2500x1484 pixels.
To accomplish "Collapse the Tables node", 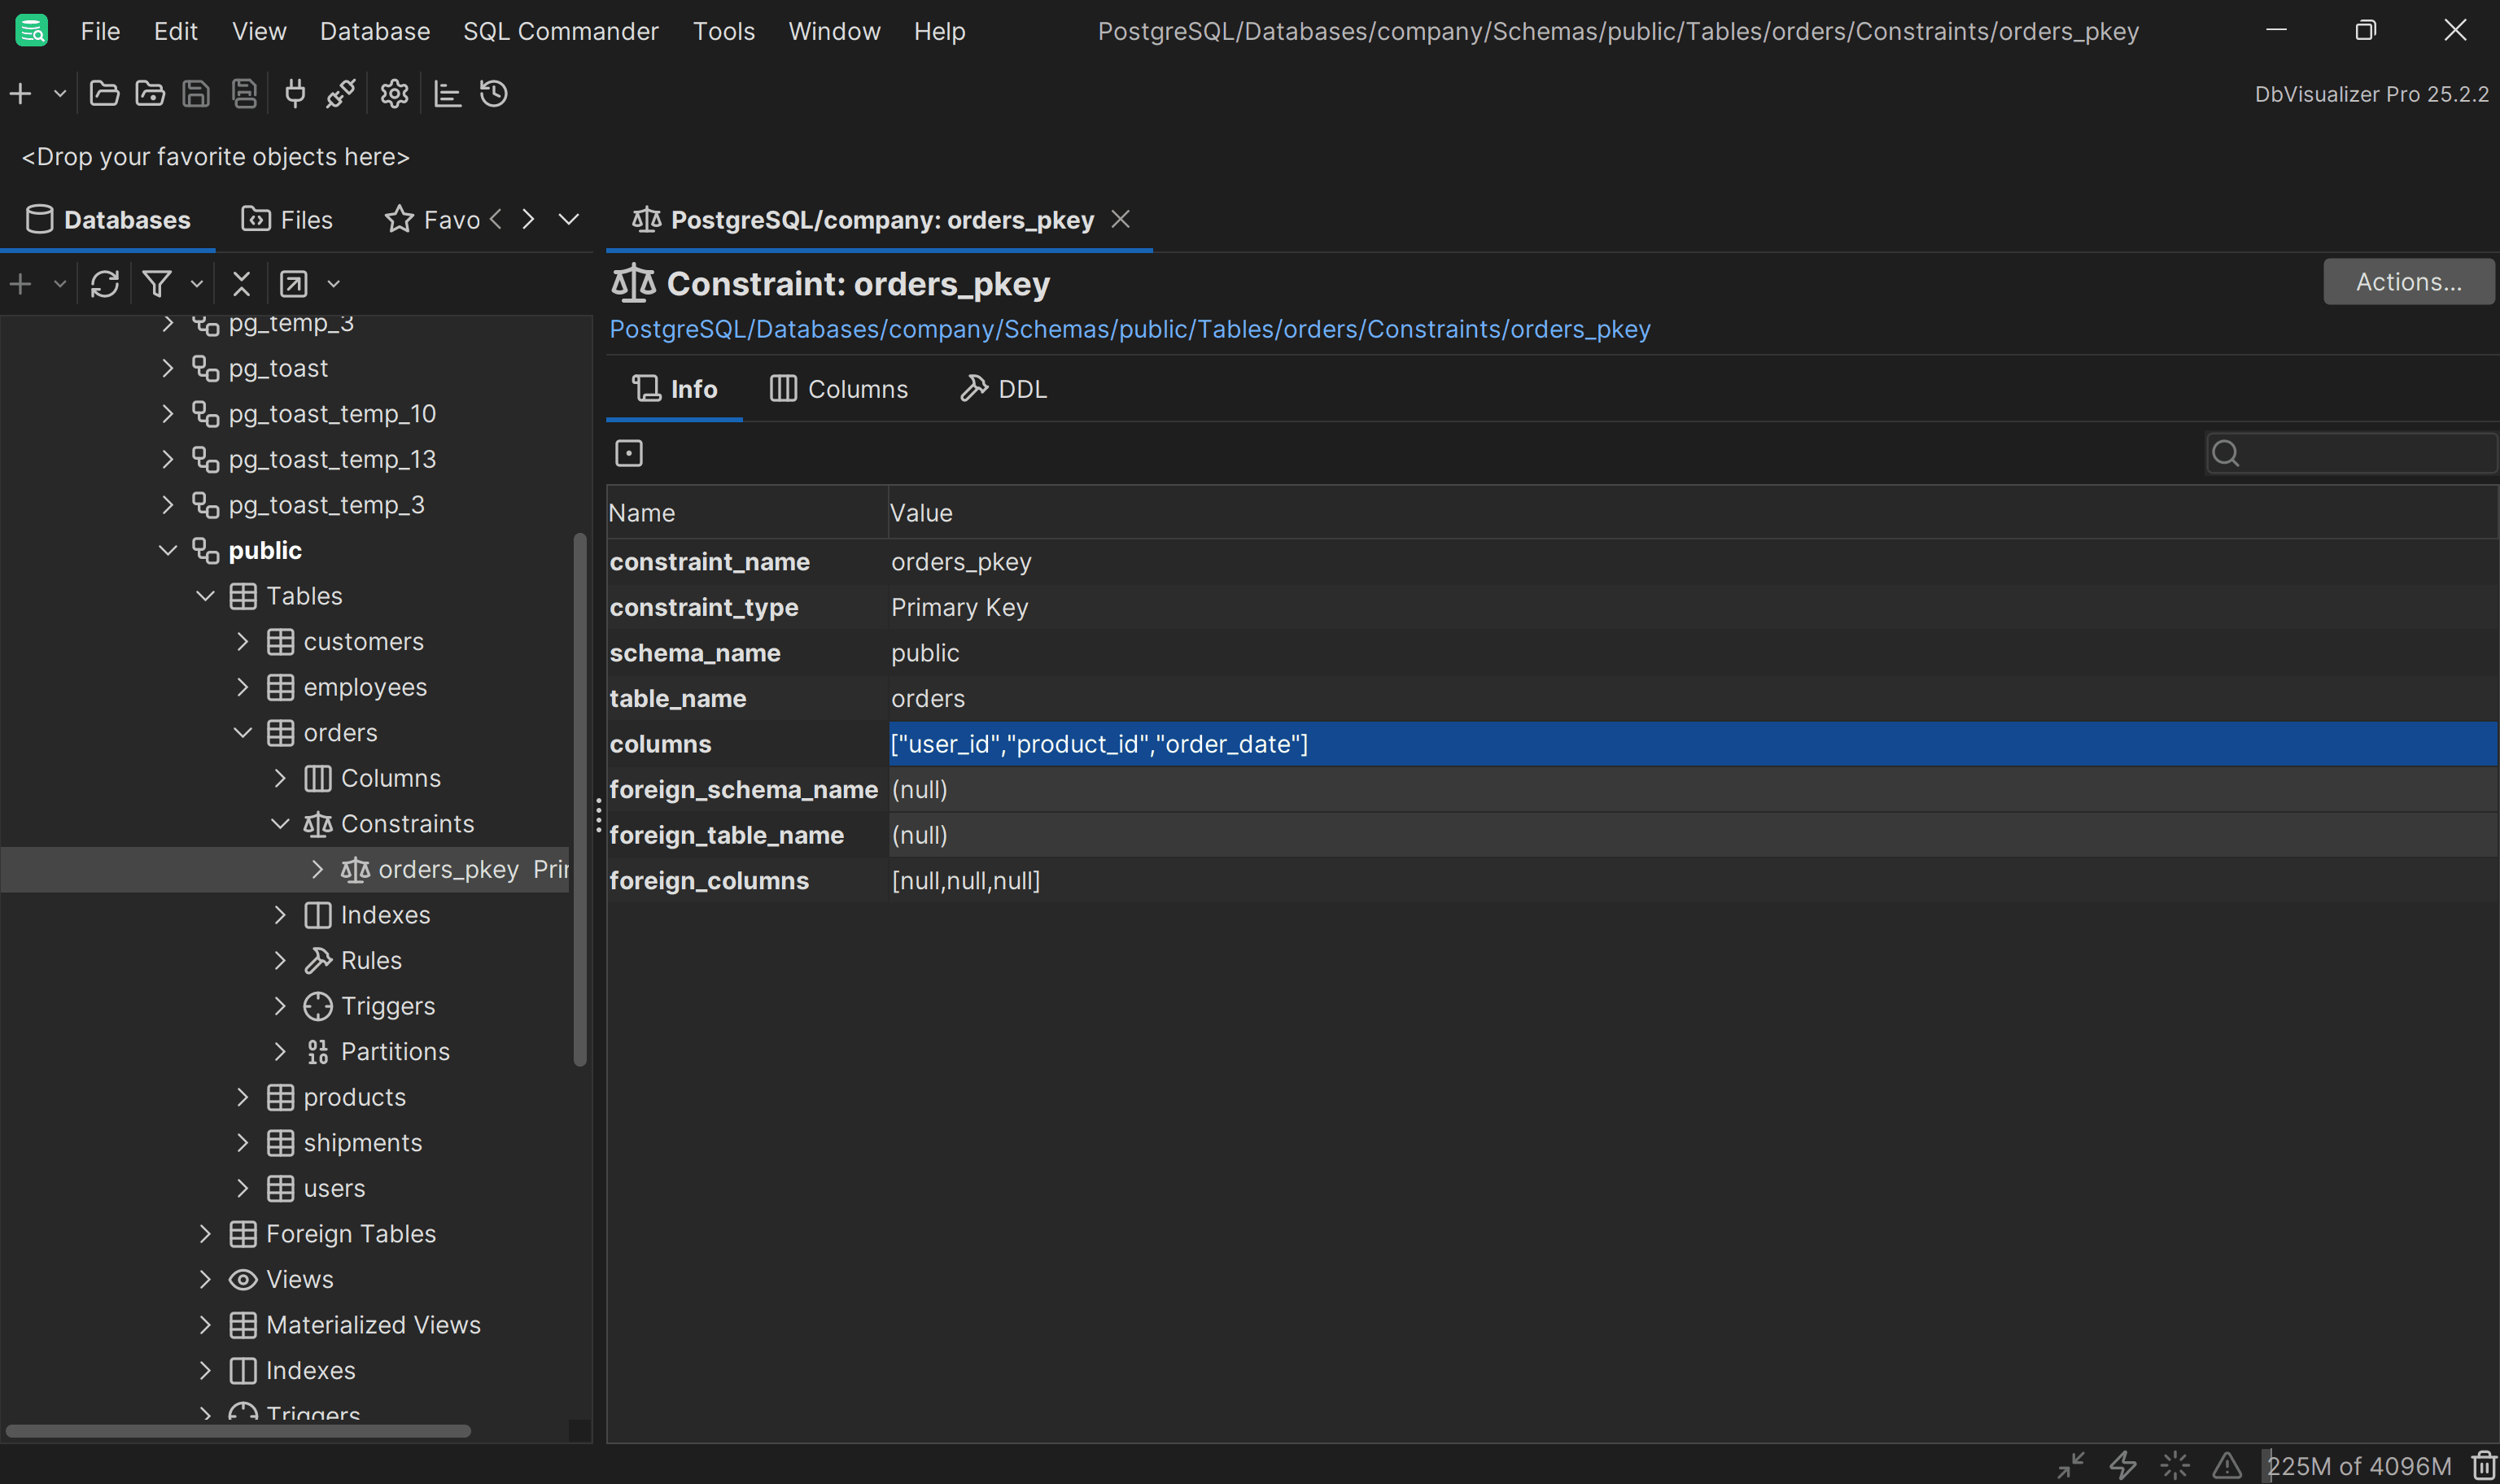I will click(x=205, y=596).
